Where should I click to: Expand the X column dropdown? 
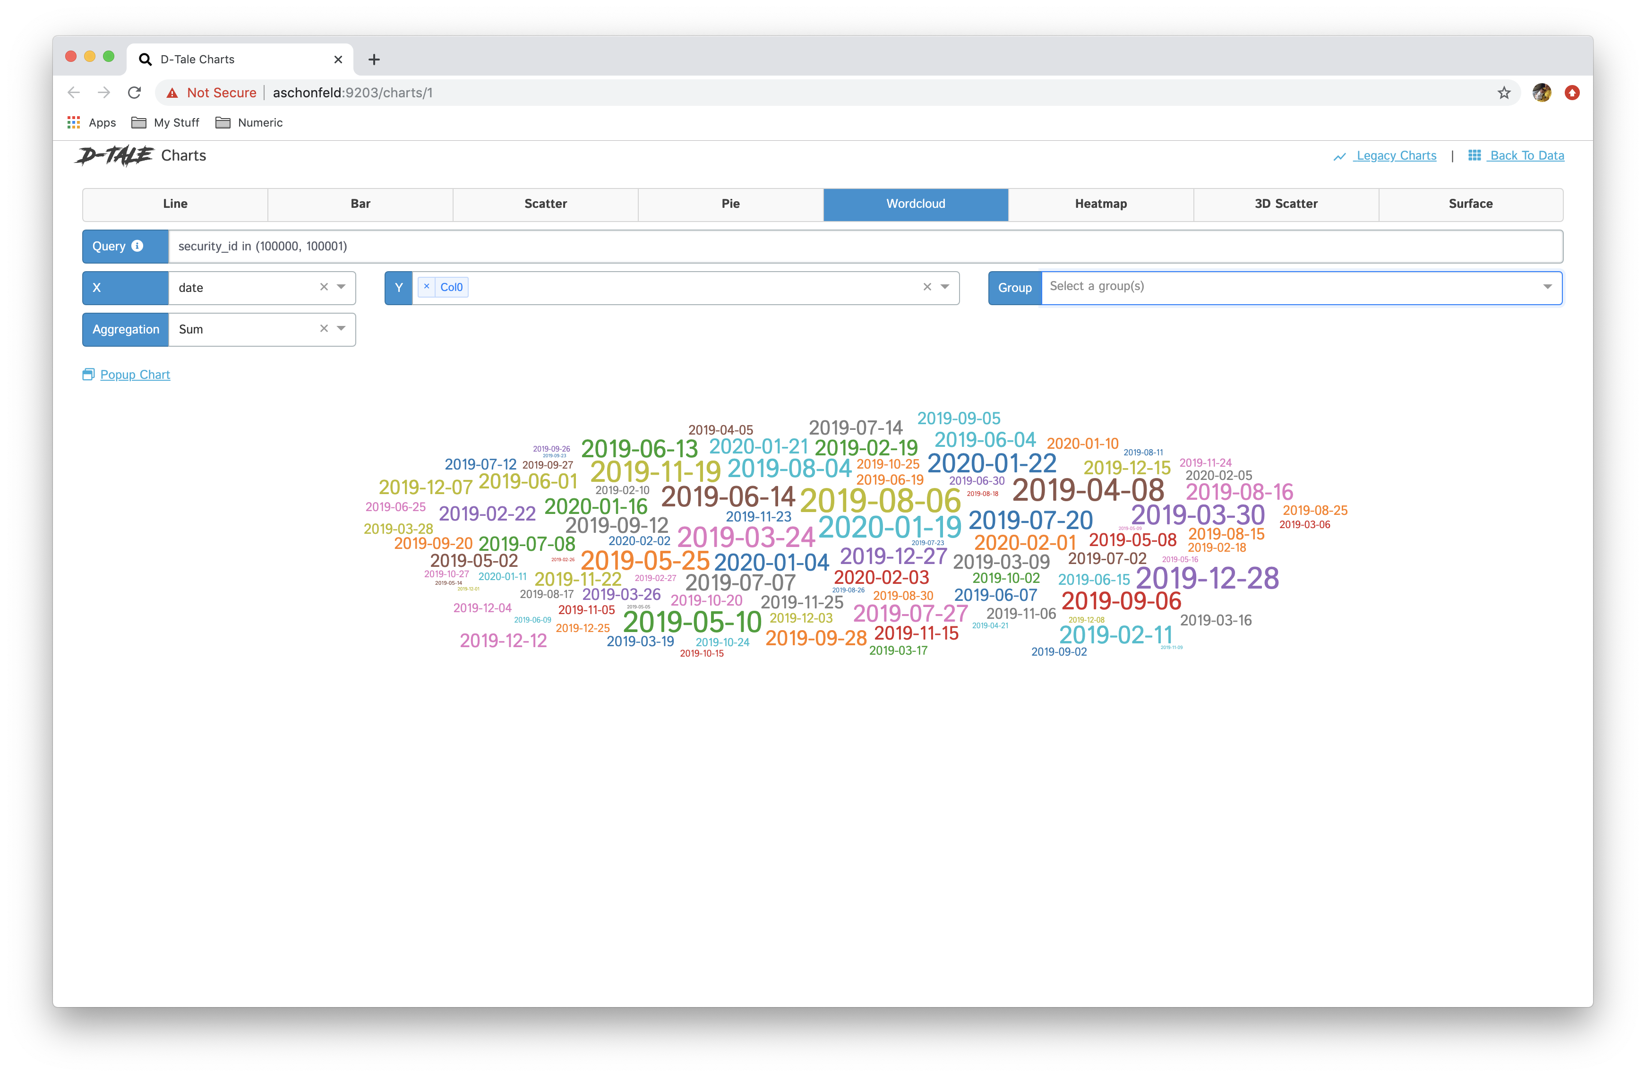341,287
